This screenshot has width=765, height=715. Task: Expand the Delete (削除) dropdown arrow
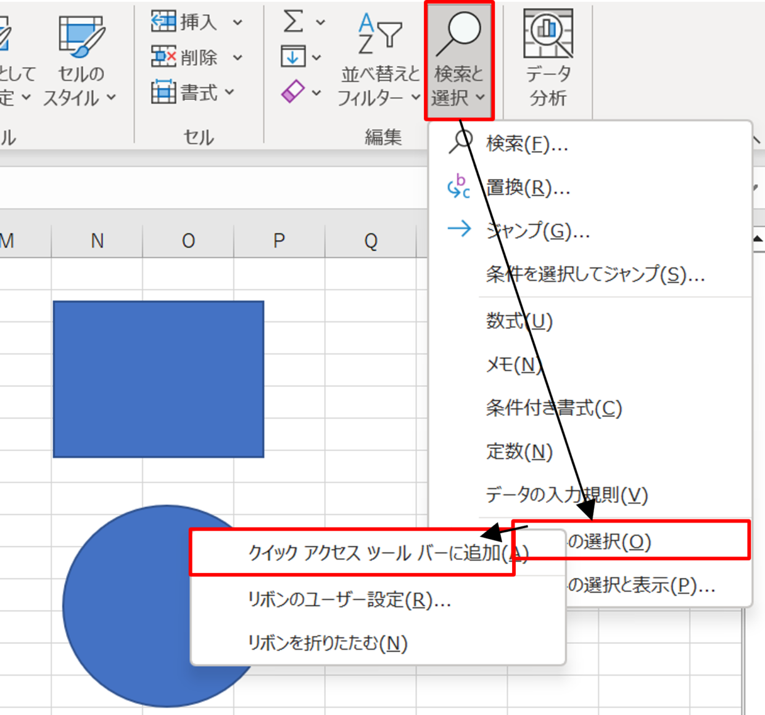(238, 58)
